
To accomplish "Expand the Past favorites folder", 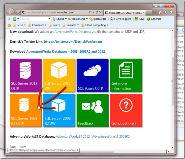I will tap(54, 25).
